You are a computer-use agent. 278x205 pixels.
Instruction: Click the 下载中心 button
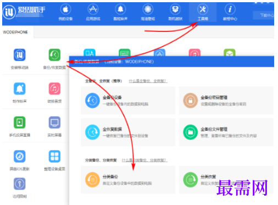(x=264, y=15)
